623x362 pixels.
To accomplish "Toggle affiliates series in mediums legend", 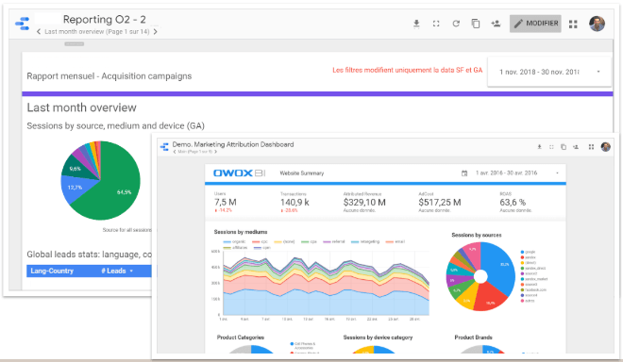I will pyautogui.click(x=234, y=248).
